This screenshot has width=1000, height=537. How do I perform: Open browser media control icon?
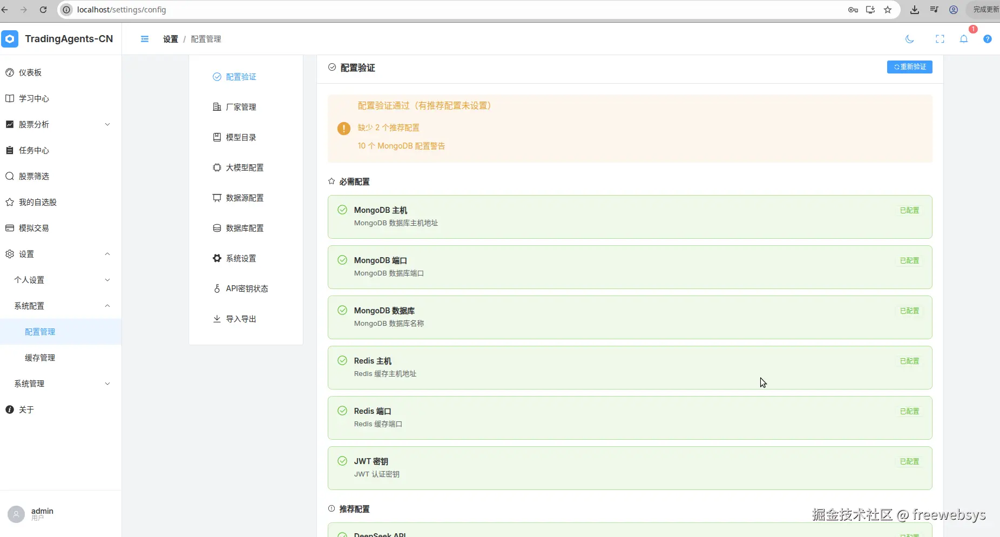pos(934,10)
